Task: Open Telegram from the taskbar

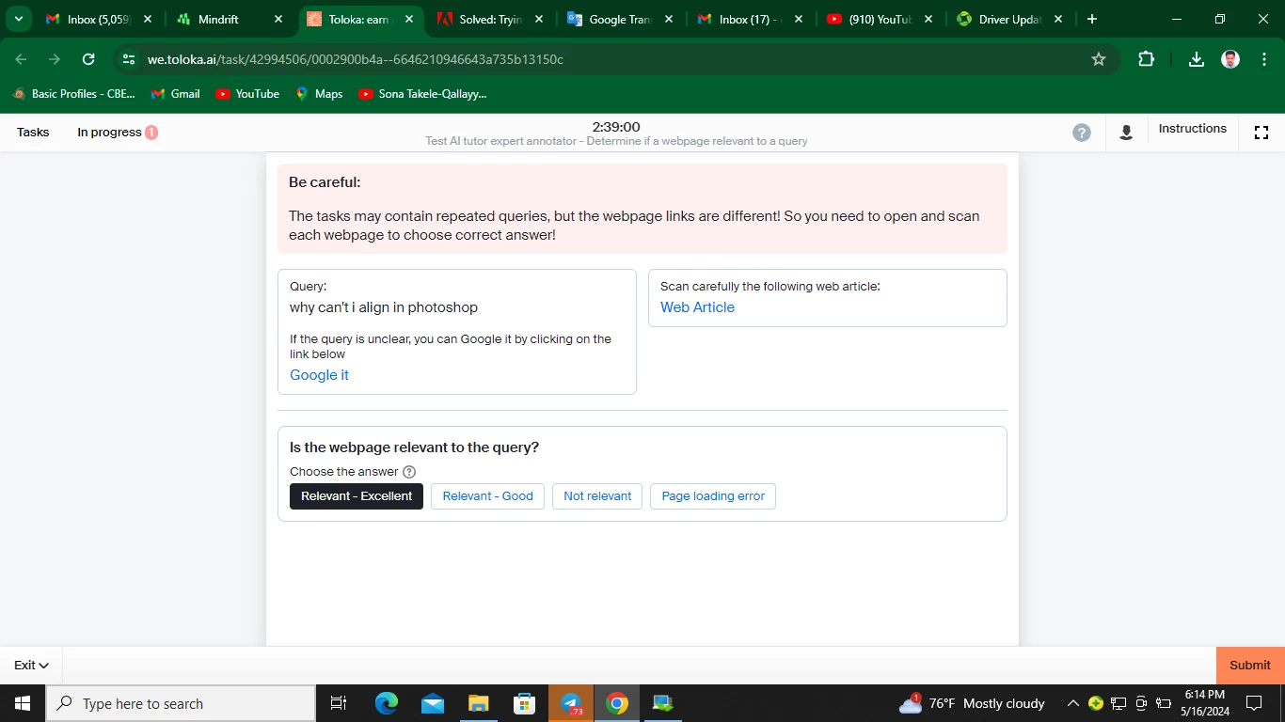Action: point(571,703)
